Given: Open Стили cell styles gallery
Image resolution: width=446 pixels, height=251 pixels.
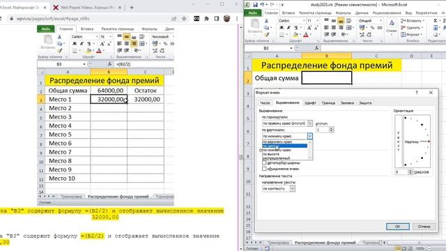Looking at the screenshot, I should pyautogui.click(x=392, y=27).
